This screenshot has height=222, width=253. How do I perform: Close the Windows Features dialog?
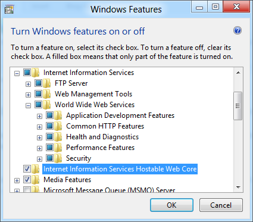[236, 7]
